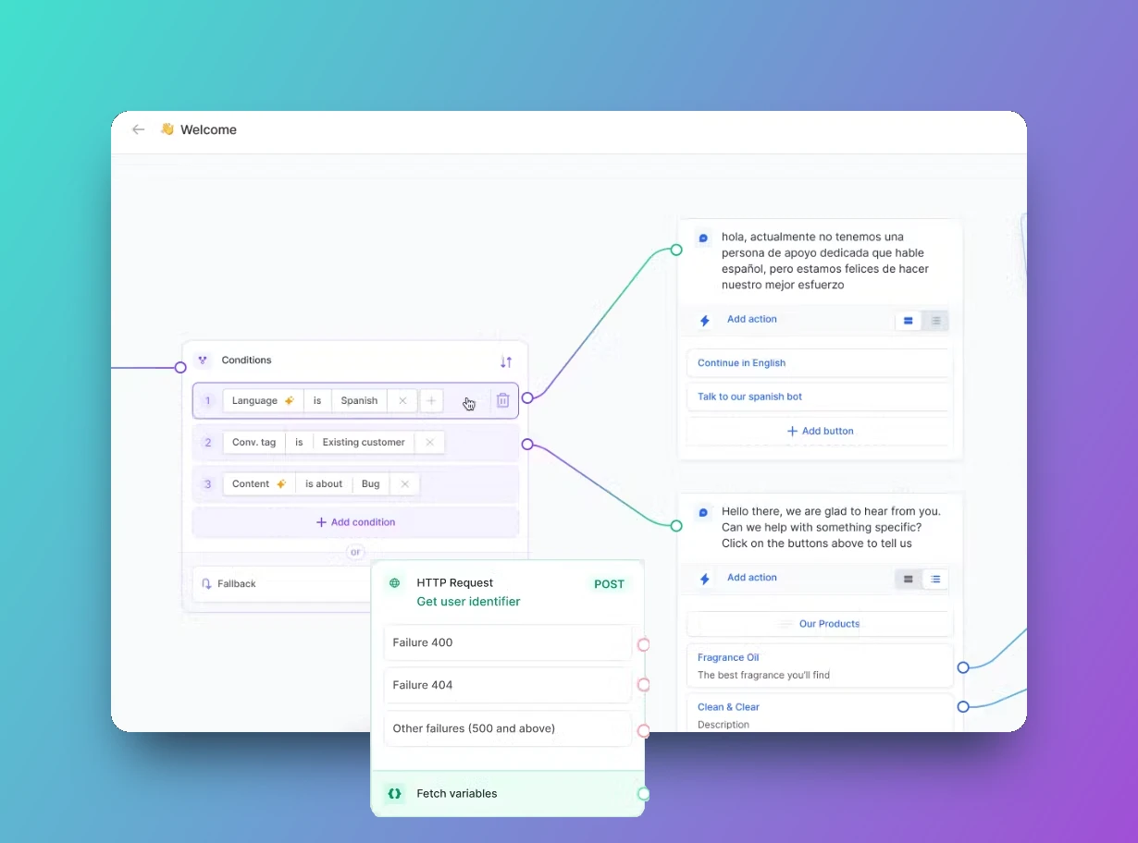Click Add condition
The image size is (1138, 843).
(355, 522)
